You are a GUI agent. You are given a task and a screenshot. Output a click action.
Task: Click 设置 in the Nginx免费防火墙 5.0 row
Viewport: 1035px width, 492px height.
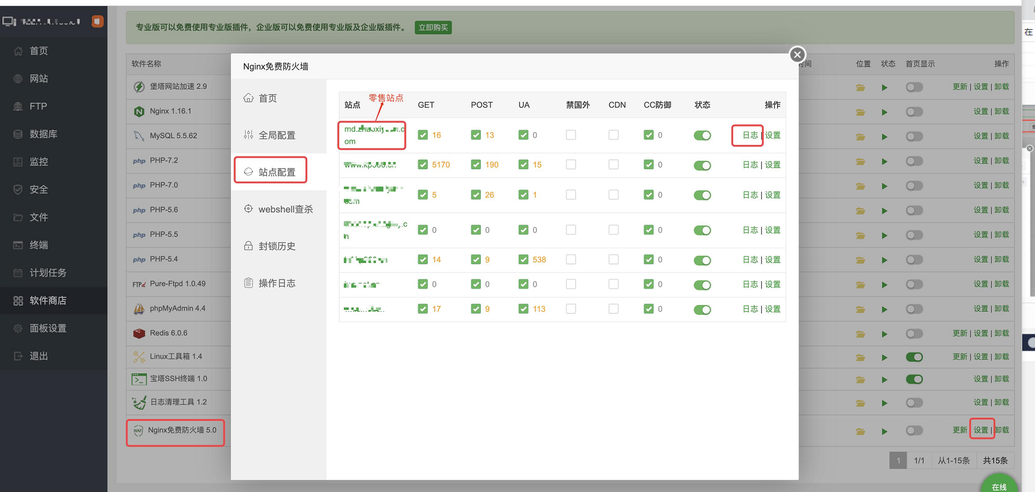pos(981,430)
